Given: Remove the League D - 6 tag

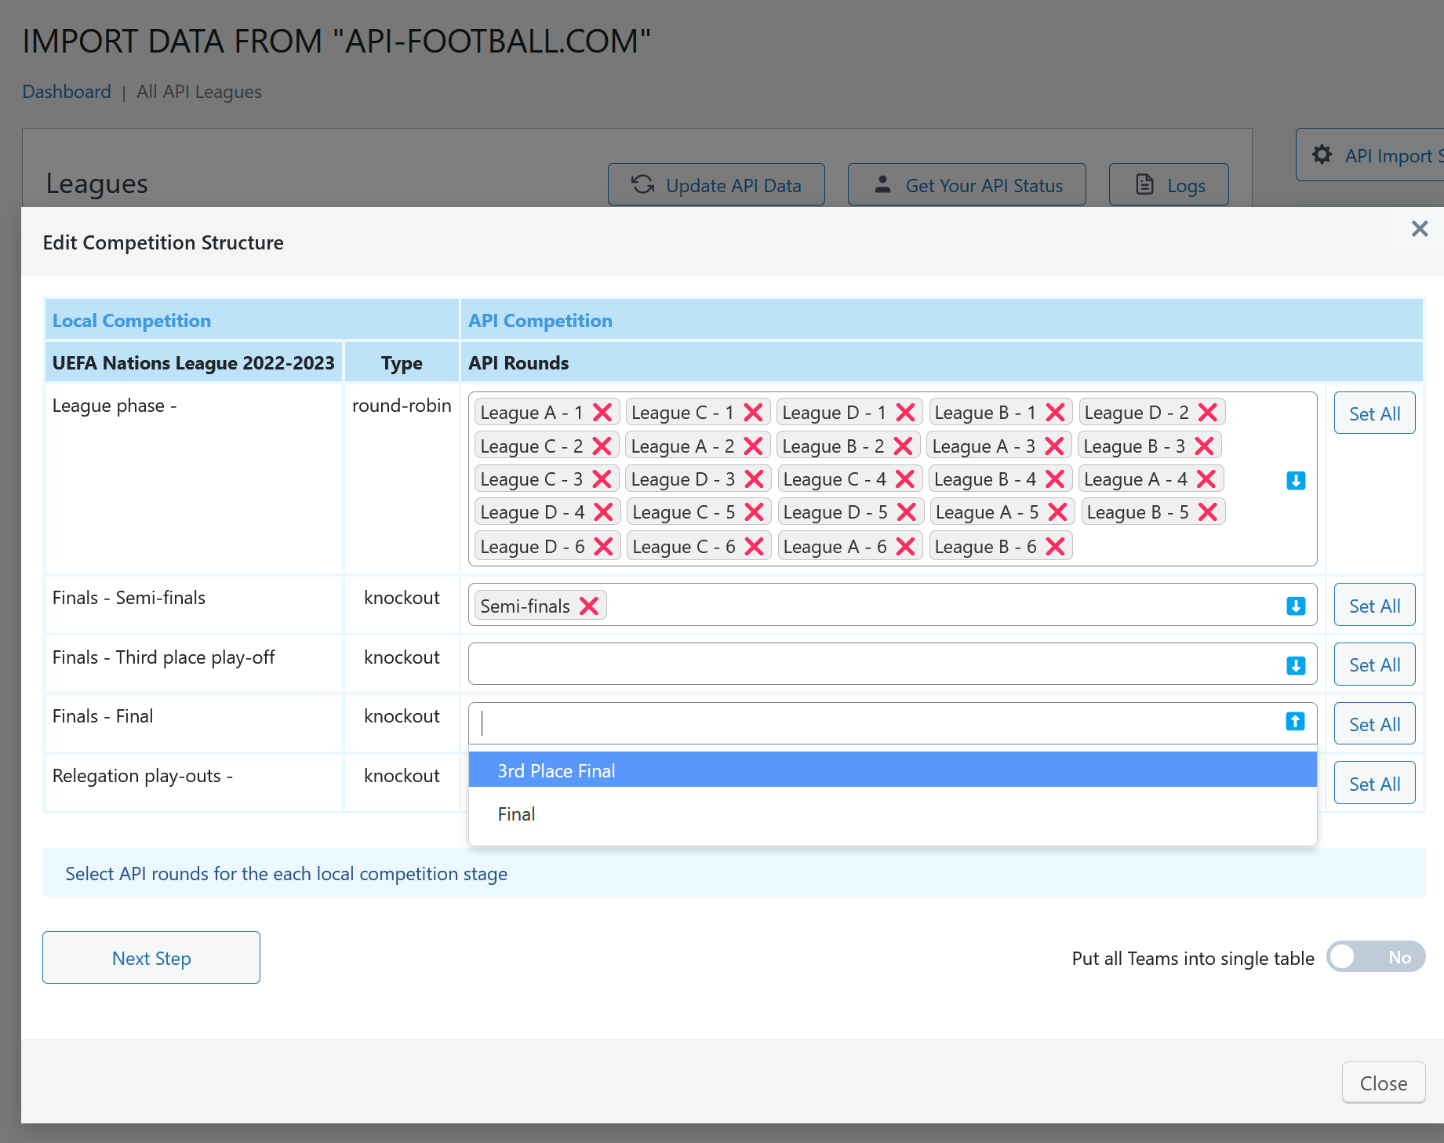Looking at the screenshot, I should (x=603, y=547).
